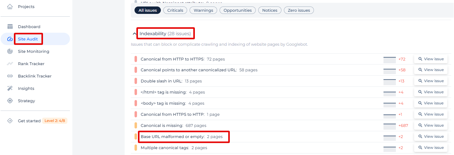Click the Rank Tracker chart icon

[10, 64]
